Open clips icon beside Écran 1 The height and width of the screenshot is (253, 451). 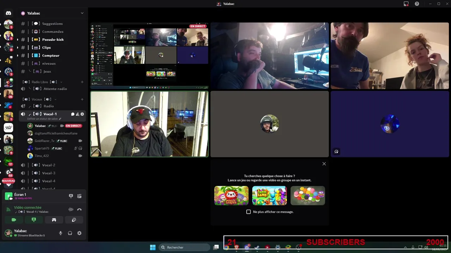pyautogui.click(x=79, y=196)
